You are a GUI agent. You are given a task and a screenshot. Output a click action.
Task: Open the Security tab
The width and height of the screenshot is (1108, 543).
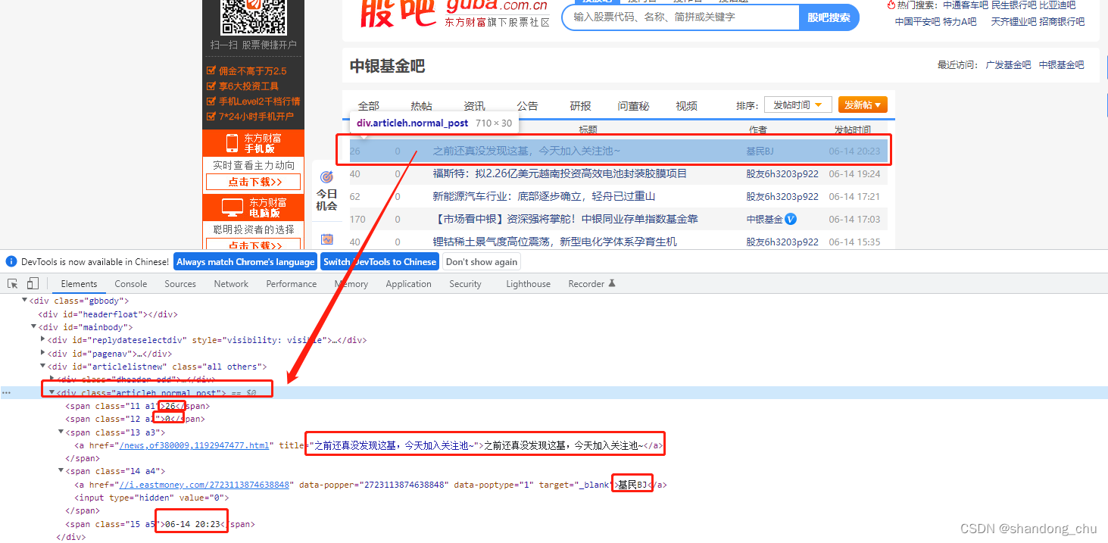pos(465,284)
